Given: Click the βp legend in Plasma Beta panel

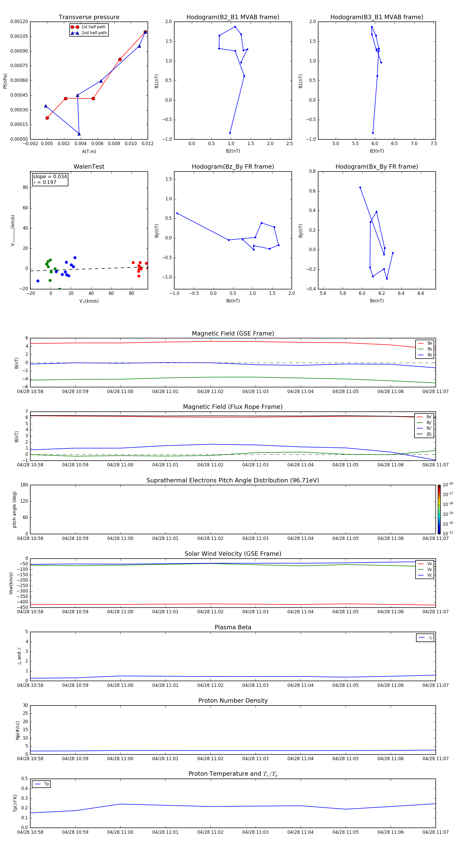Looking at the screenshot, I should pyautogui.click(x=425, y=638).
